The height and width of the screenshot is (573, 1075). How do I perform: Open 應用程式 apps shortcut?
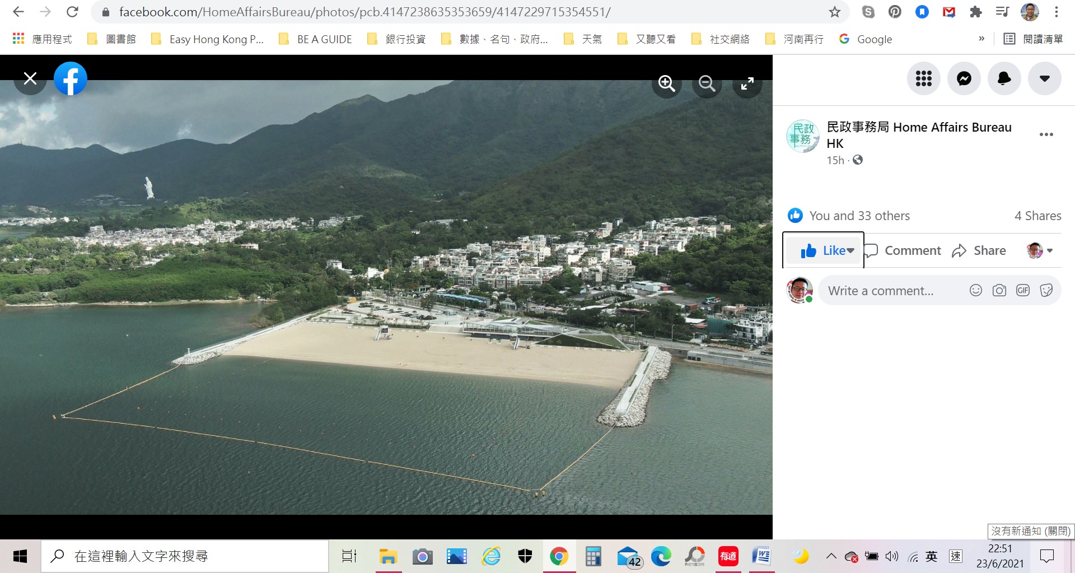click(x=43, y=39)
